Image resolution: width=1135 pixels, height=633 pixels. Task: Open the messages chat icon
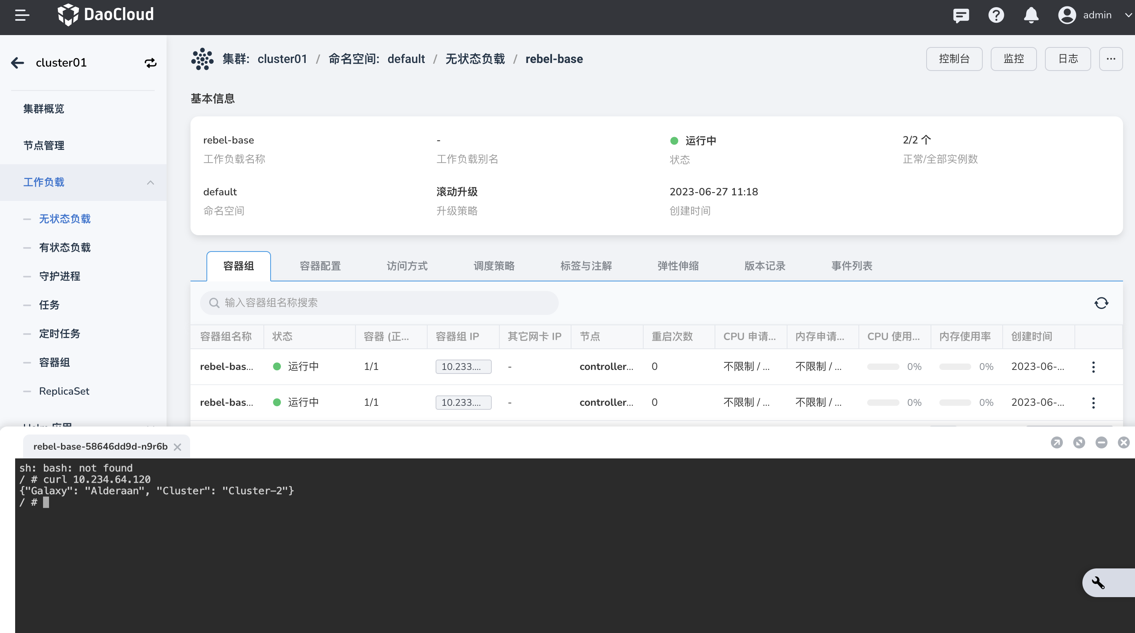tap(961, 15)
